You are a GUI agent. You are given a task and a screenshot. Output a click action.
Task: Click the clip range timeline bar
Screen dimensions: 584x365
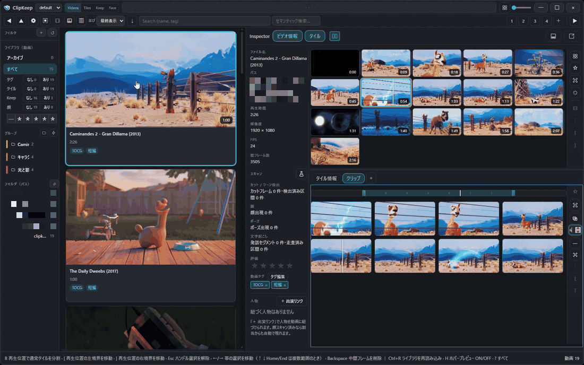pos(439,193)
